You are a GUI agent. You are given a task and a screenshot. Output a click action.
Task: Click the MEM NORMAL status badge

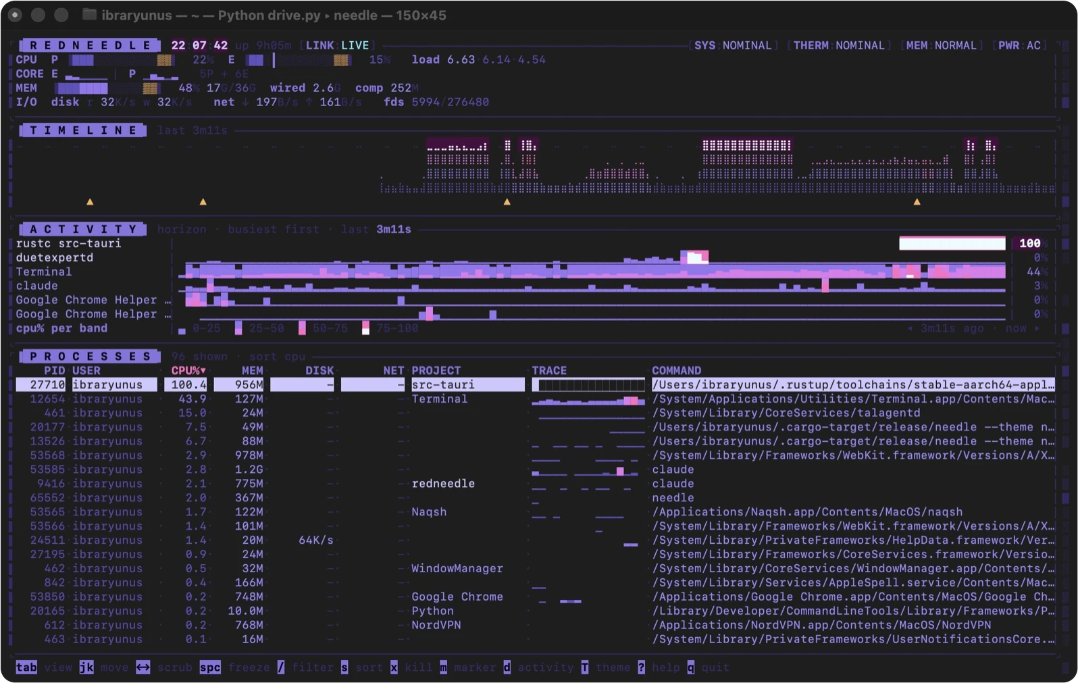click(942, 45)
